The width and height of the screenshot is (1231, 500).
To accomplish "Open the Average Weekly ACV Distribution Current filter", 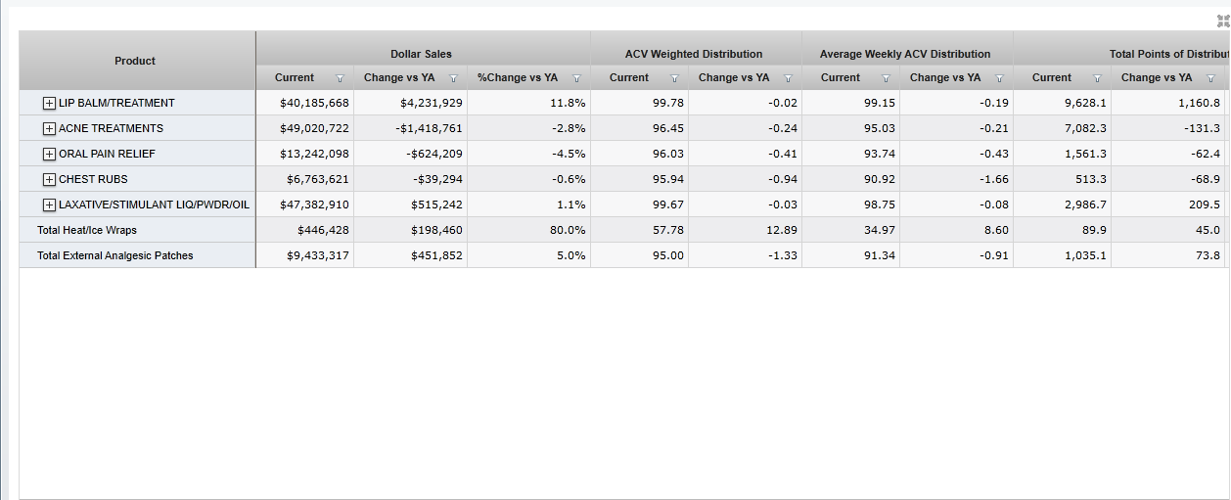I will click(x=886, y=78).
